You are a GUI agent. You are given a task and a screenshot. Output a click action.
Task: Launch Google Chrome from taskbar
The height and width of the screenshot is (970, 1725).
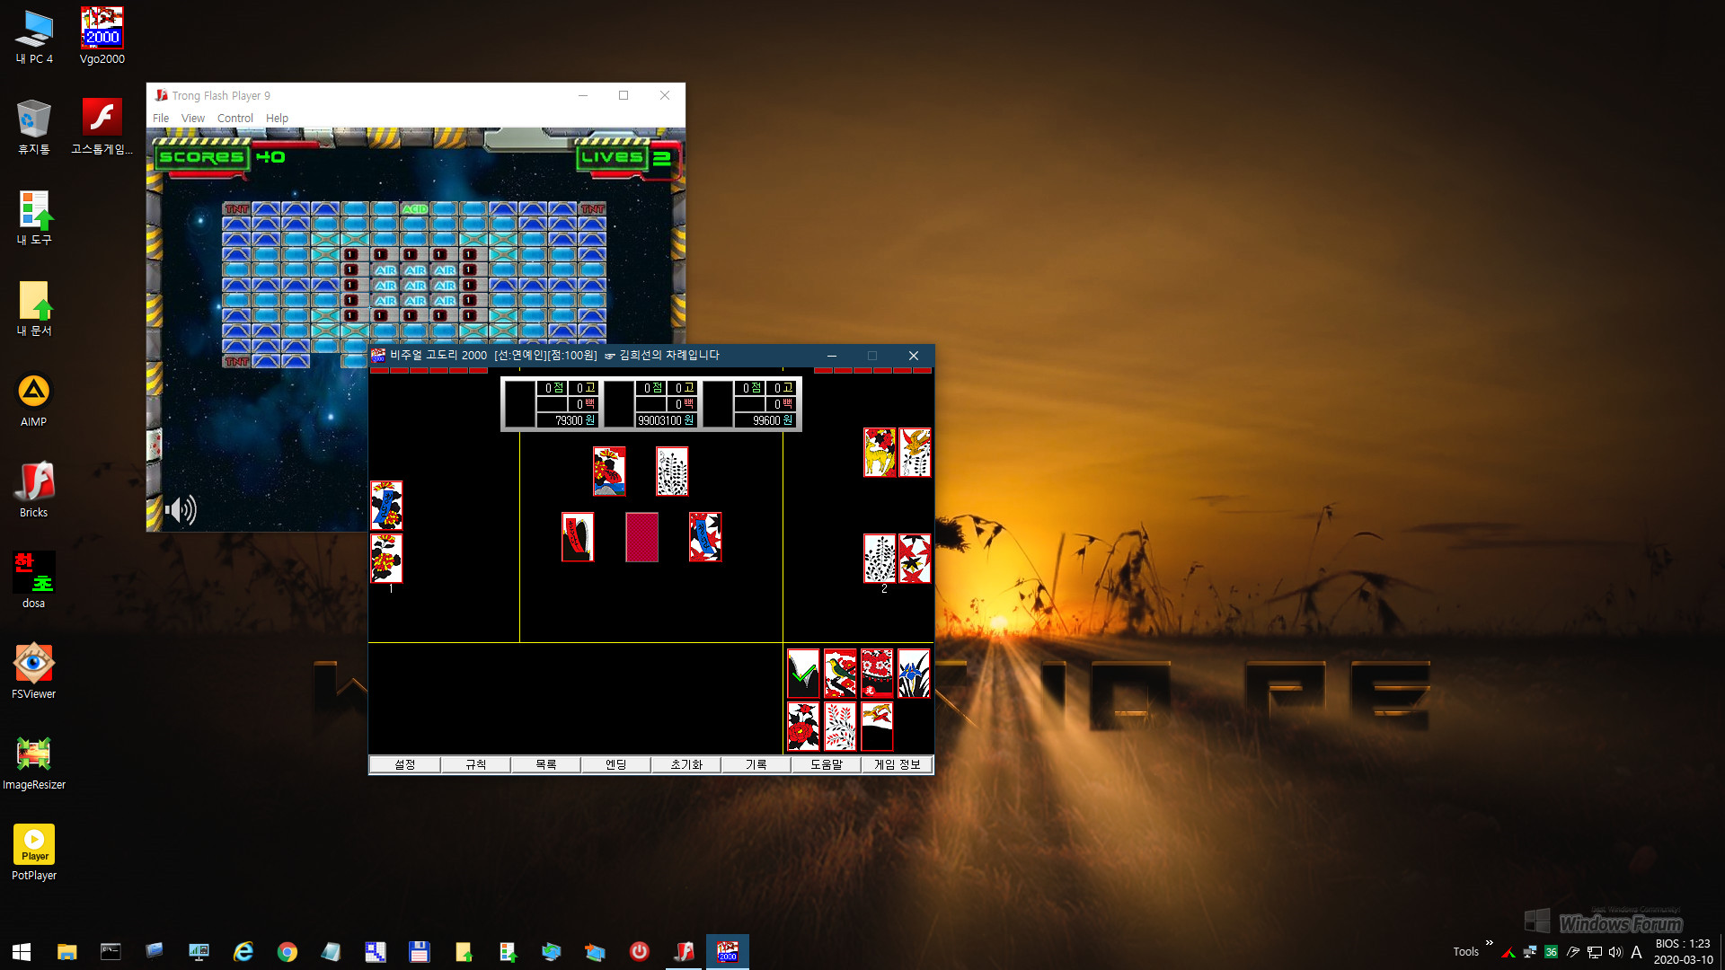287,951
